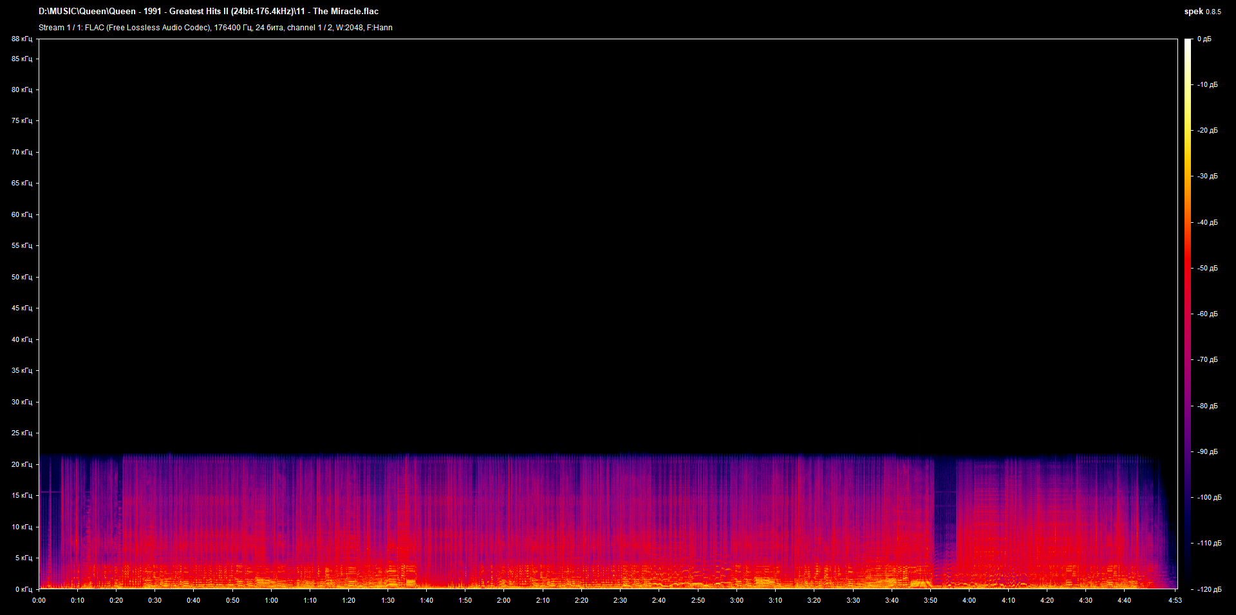This screenshot has height=615, width=1236.
Task: Click the -110 дБ level scale label
Action: tap(1209, 543)
